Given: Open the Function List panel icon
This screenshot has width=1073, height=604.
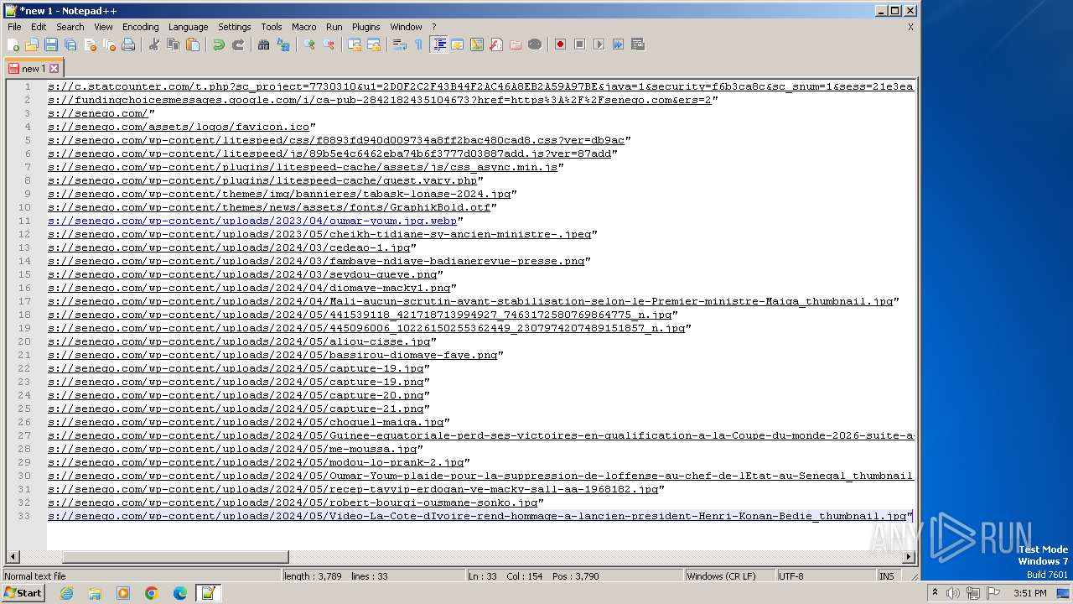Looking at the screenshot, I should point(496,44).
